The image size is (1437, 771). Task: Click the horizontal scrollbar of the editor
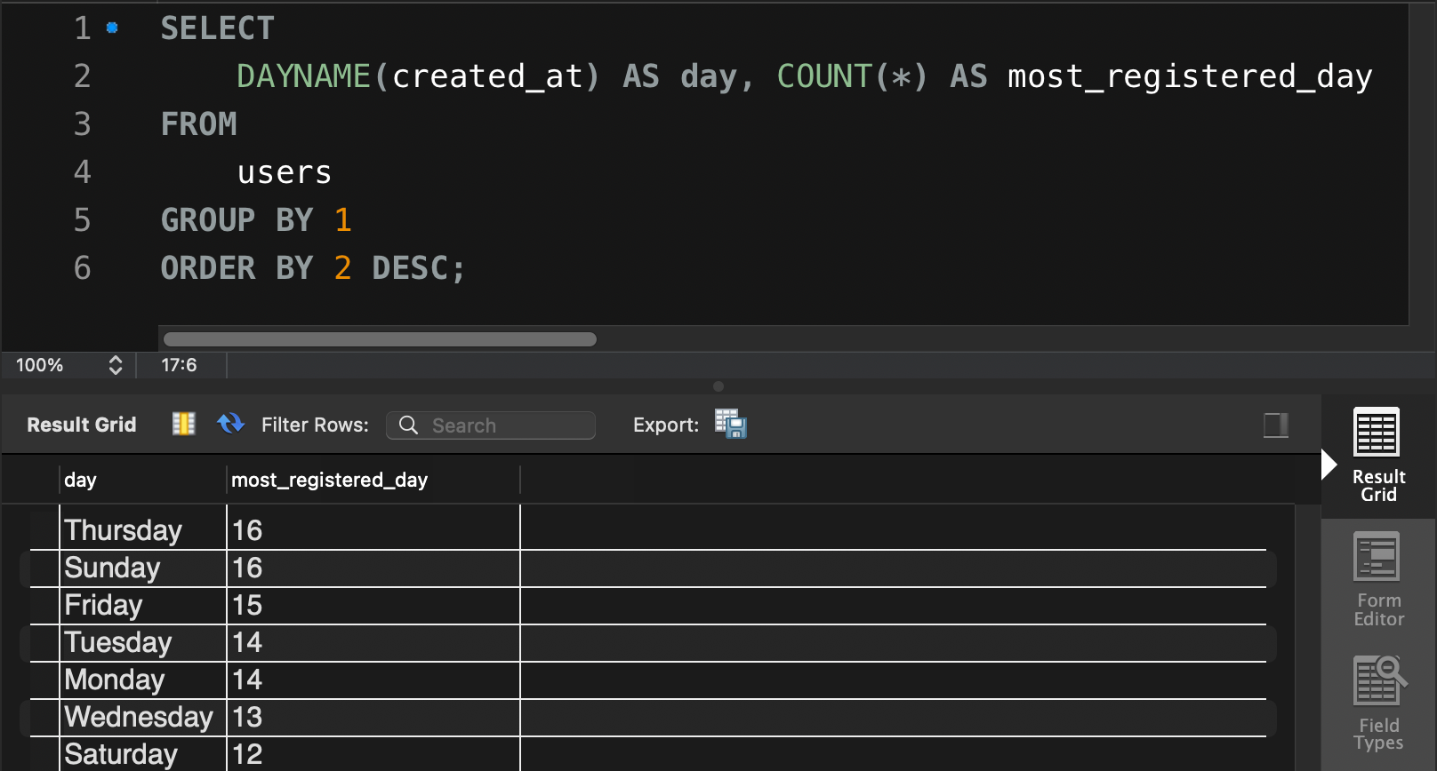[x=380, y=339]
